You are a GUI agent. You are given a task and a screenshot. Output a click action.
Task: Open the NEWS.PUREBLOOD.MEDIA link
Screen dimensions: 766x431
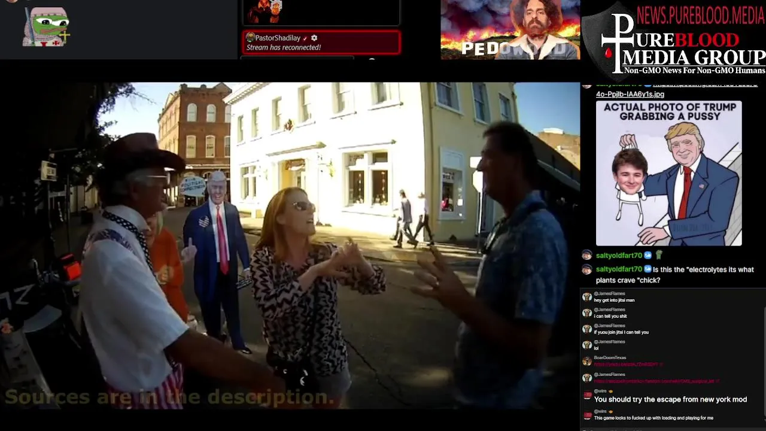[701, 14]
